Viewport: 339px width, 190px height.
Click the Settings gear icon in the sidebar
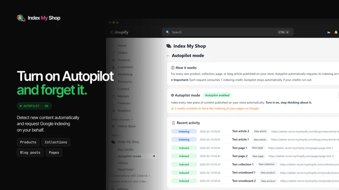coord(113,189)
